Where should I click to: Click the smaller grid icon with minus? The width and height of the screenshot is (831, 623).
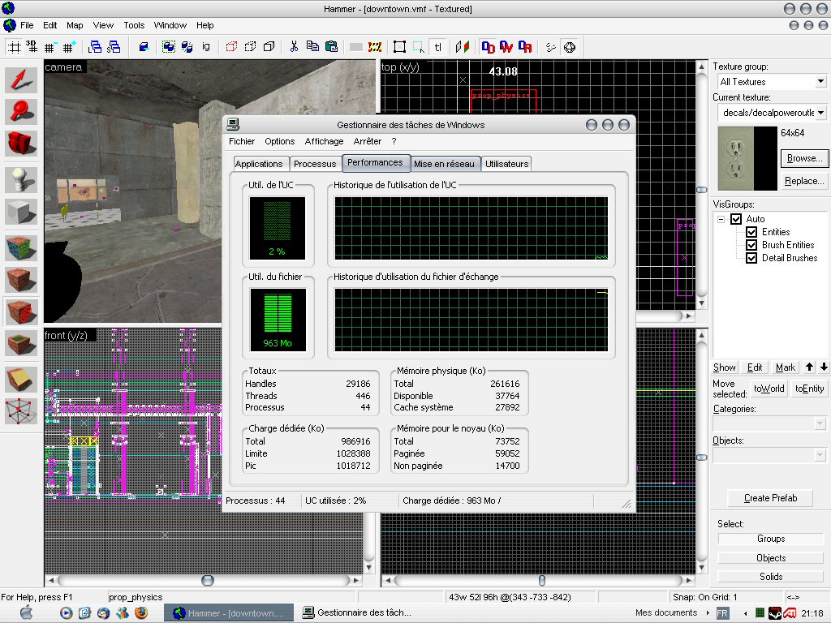pyautogui.click(x=50, y=47)
